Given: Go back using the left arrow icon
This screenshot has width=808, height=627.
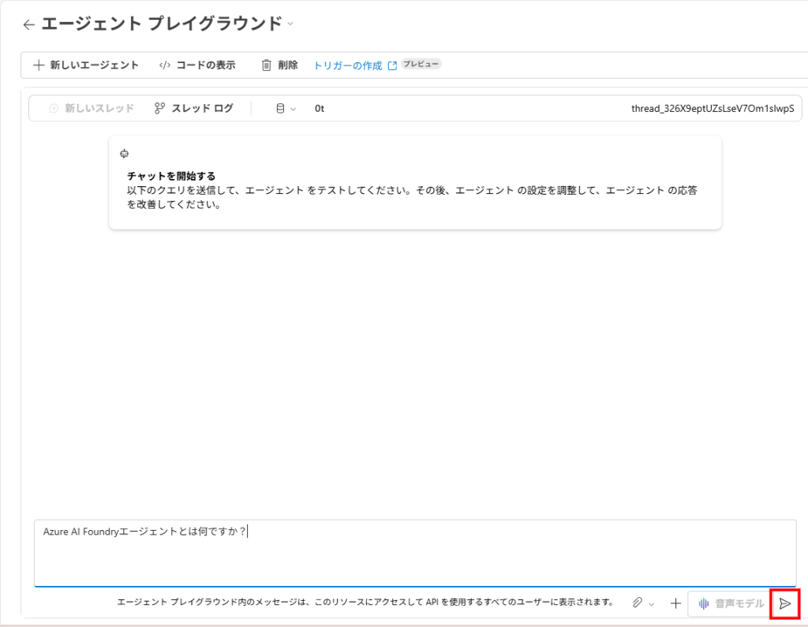Looking at the screenshot, I should pyautogui.click(x=29, y=24).
